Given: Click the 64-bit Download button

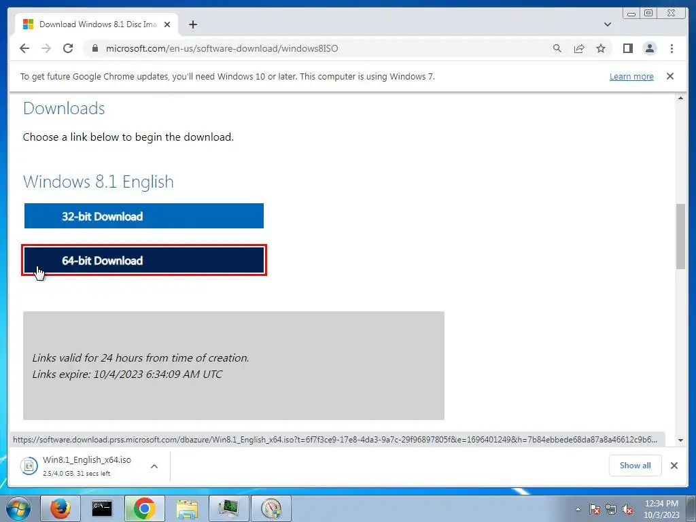Looking at the screenshot, I should pos(144,260).
